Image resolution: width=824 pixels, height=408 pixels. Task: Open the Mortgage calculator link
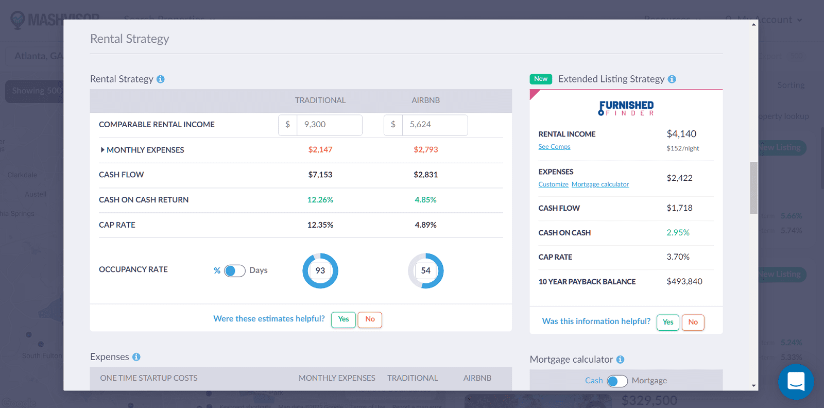[600, 184]
